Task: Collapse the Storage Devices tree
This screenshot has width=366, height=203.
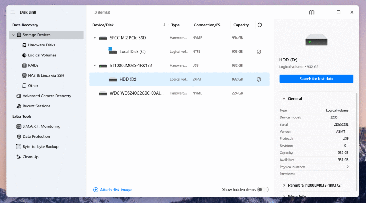Action: pyautogui.click(x=13, y=35)
